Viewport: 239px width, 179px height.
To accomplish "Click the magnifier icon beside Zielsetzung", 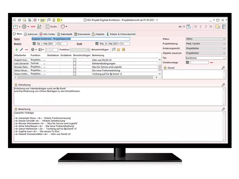I will (223, 85).
